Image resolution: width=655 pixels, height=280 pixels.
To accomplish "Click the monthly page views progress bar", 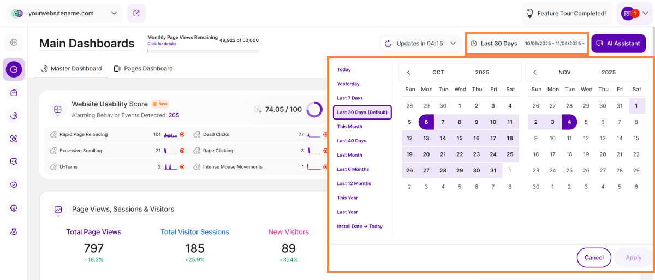I will pos(203,51).
